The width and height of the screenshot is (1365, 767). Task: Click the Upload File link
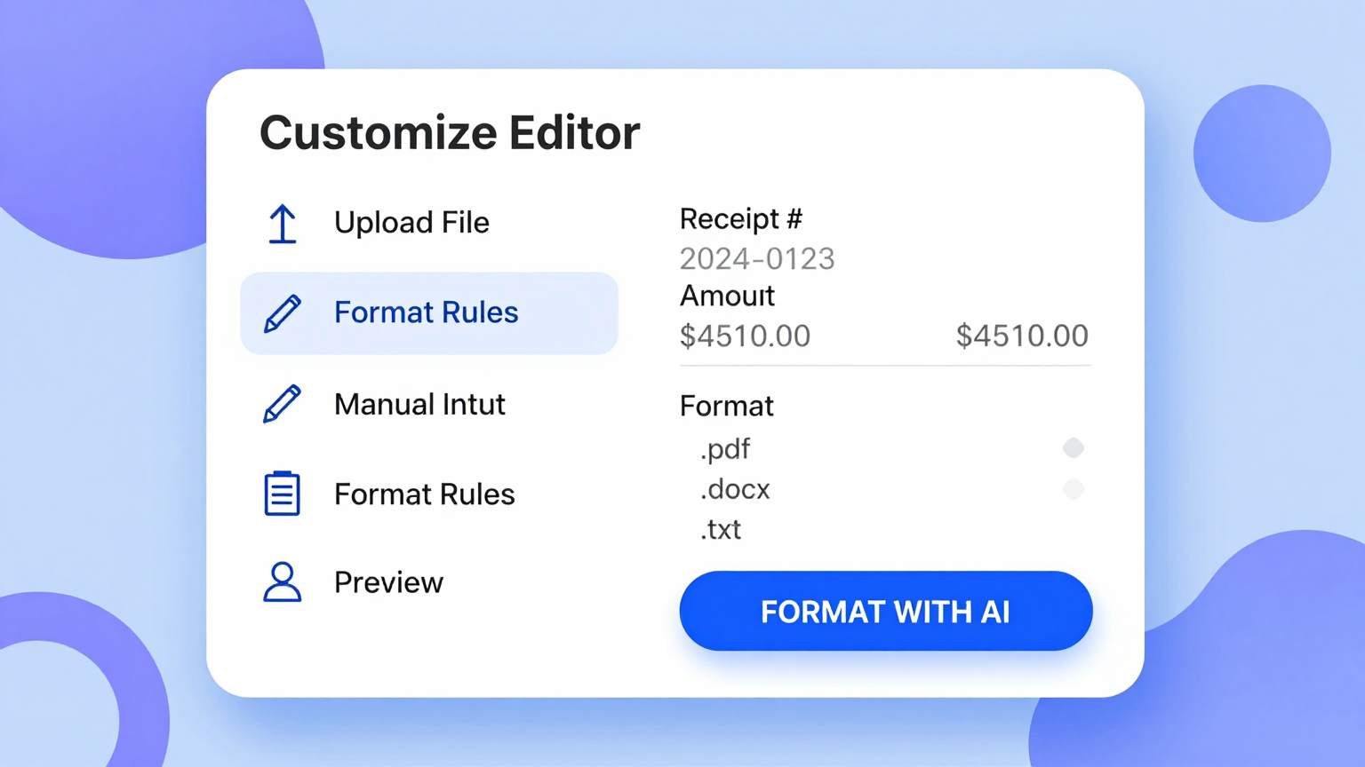pos(411,223)
